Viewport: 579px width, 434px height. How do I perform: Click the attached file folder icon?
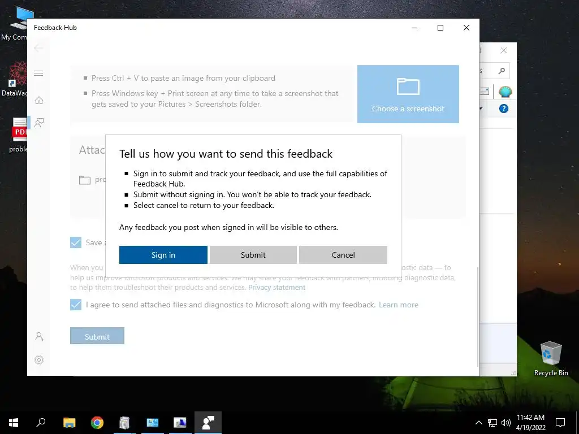[x=85, y=180]
